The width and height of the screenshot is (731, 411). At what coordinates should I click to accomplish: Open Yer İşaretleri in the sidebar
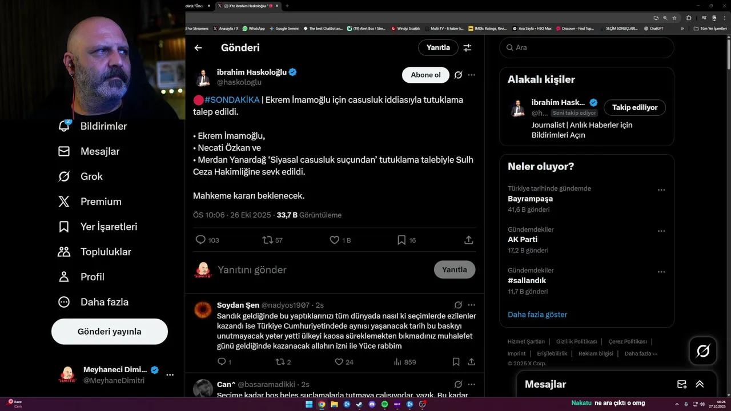click(98, 227)
